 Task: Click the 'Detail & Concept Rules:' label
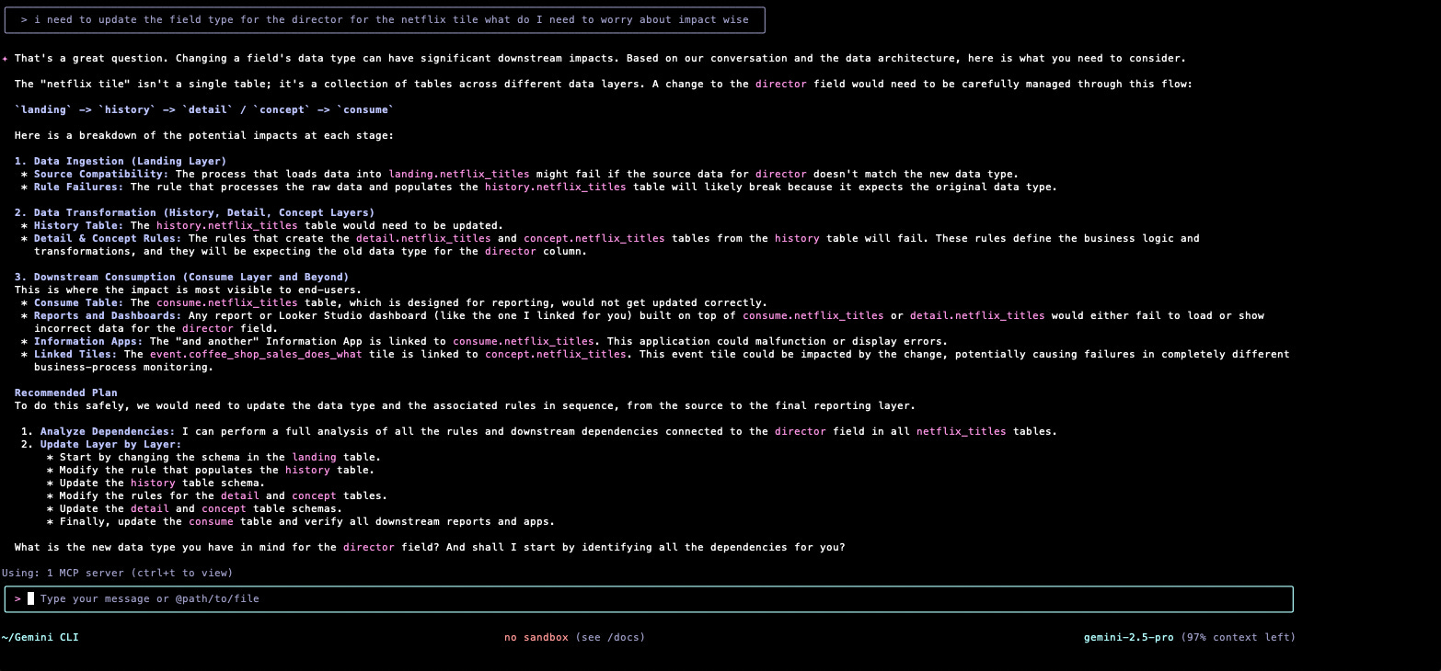108,238
